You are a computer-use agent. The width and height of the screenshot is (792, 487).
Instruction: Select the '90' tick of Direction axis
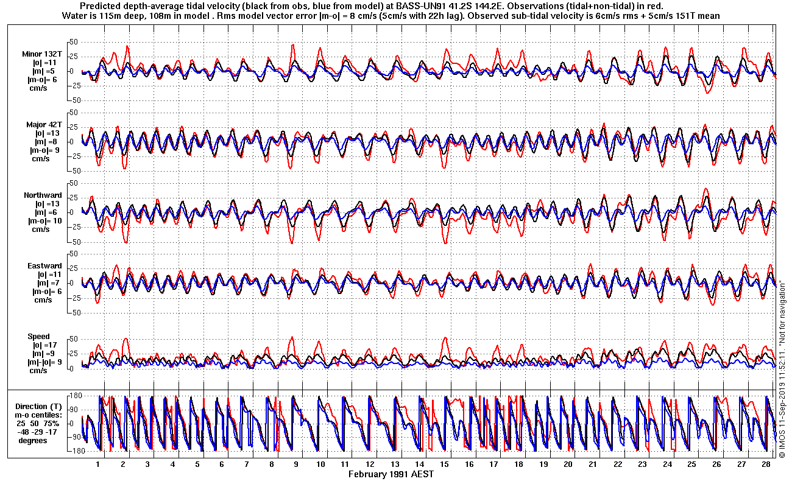[x=74, y=410]
